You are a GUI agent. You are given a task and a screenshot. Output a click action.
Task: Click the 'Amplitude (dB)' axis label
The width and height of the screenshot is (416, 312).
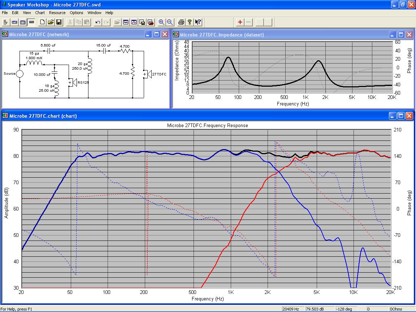pos(6,203)
